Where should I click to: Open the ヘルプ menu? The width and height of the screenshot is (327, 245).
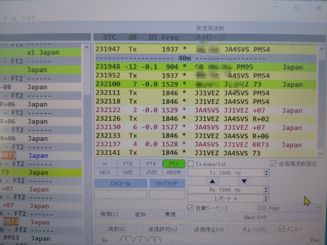tap(28, 18)
